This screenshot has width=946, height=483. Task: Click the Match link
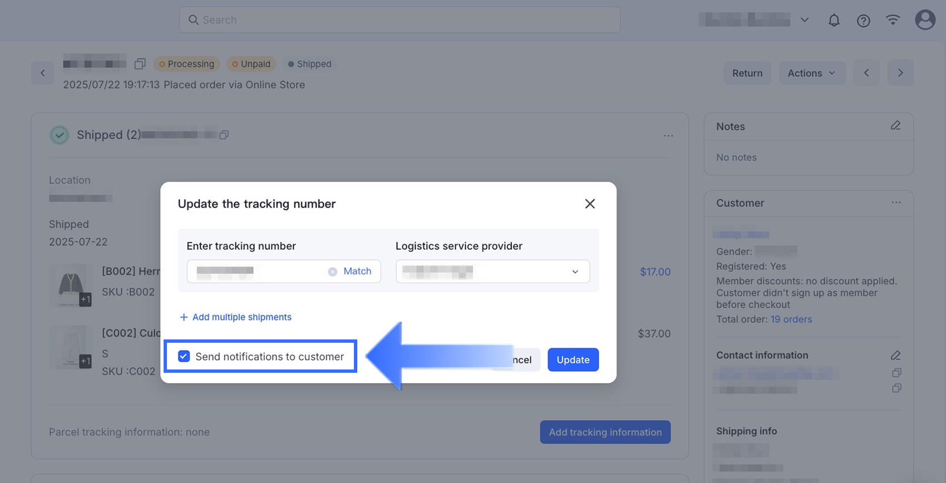click(x=357, y=271)
